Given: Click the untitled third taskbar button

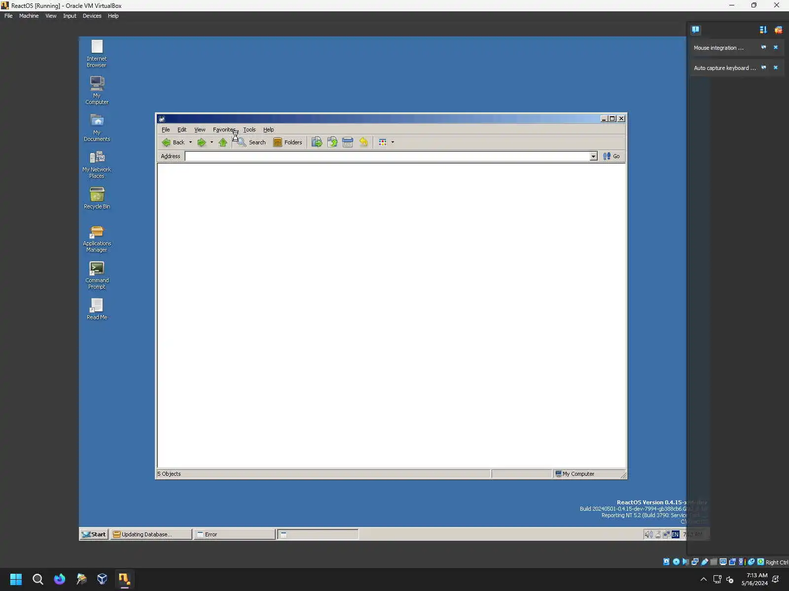Looking at the screenshot, I should coord(318,534).
